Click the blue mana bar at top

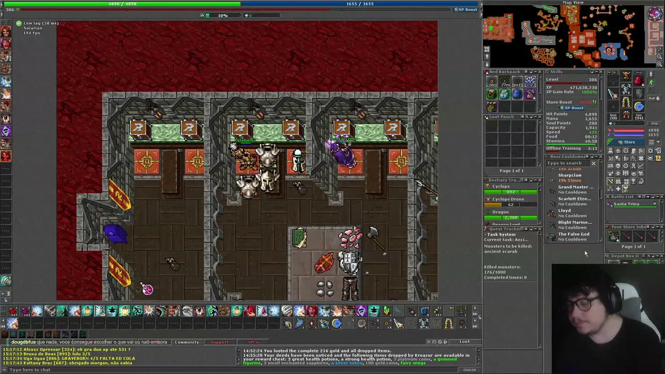(360, 4)
